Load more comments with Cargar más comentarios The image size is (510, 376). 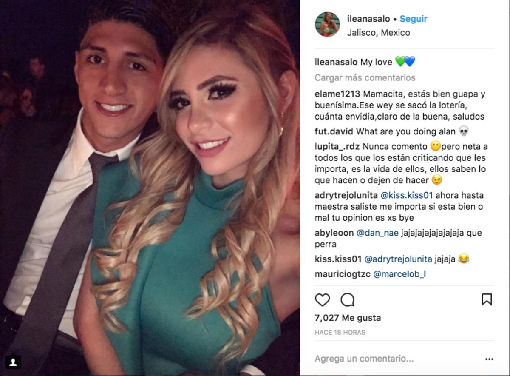point(365,78)
